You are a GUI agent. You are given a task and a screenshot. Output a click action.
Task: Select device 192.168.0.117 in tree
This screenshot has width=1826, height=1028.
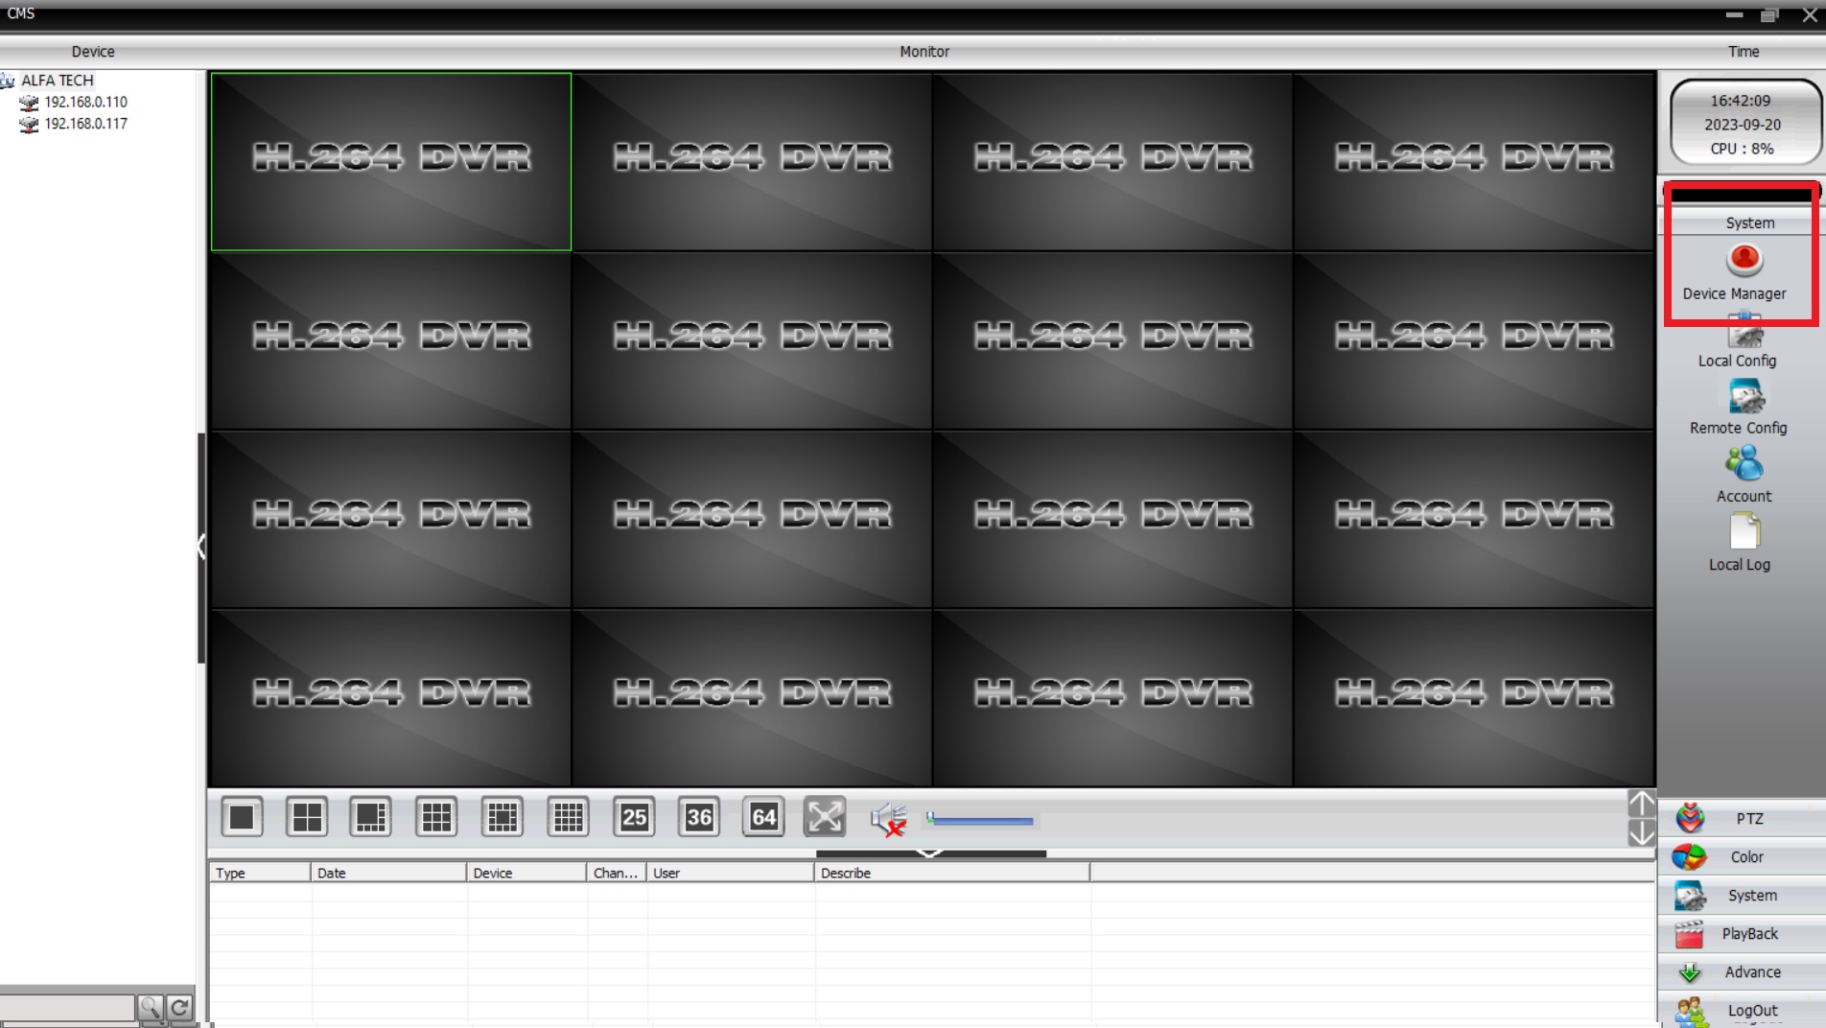point(85,124)
